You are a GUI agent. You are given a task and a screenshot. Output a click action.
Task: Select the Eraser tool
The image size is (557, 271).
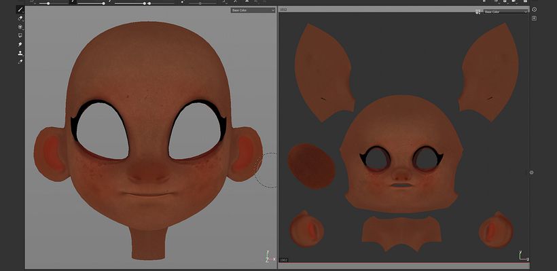tap(20, 18)
